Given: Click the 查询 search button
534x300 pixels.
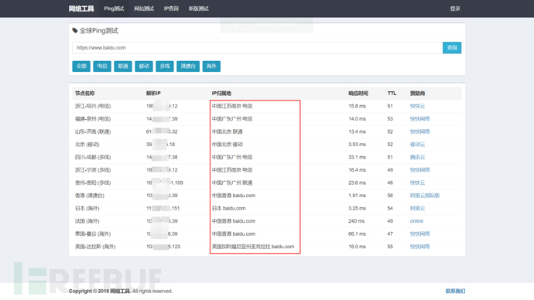Looking at the screenshot, I should click(452, 48).
